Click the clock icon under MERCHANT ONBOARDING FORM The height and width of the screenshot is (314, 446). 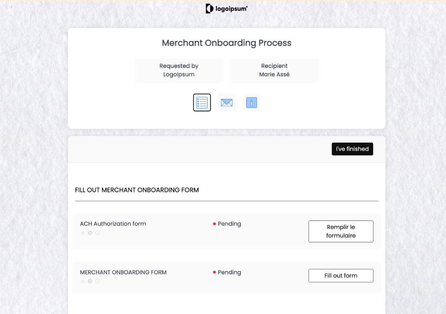pos(90,282)
